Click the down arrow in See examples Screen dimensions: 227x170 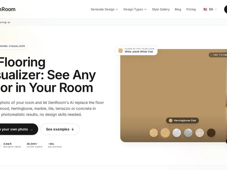click(x=73, y=129)
